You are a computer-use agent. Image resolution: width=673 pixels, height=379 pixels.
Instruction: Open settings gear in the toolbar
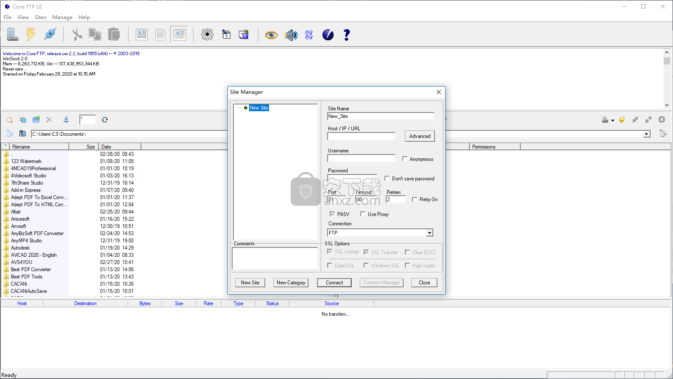pos(207,34)
